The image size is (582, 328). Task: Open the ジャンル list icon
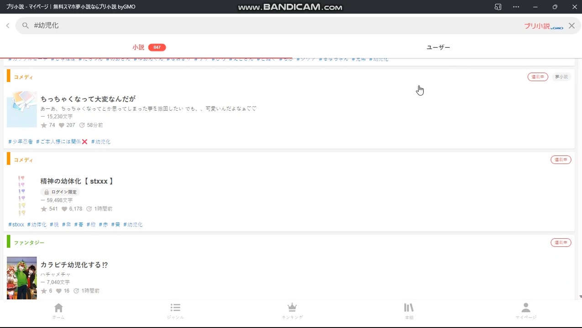click(x=175, y=311)
